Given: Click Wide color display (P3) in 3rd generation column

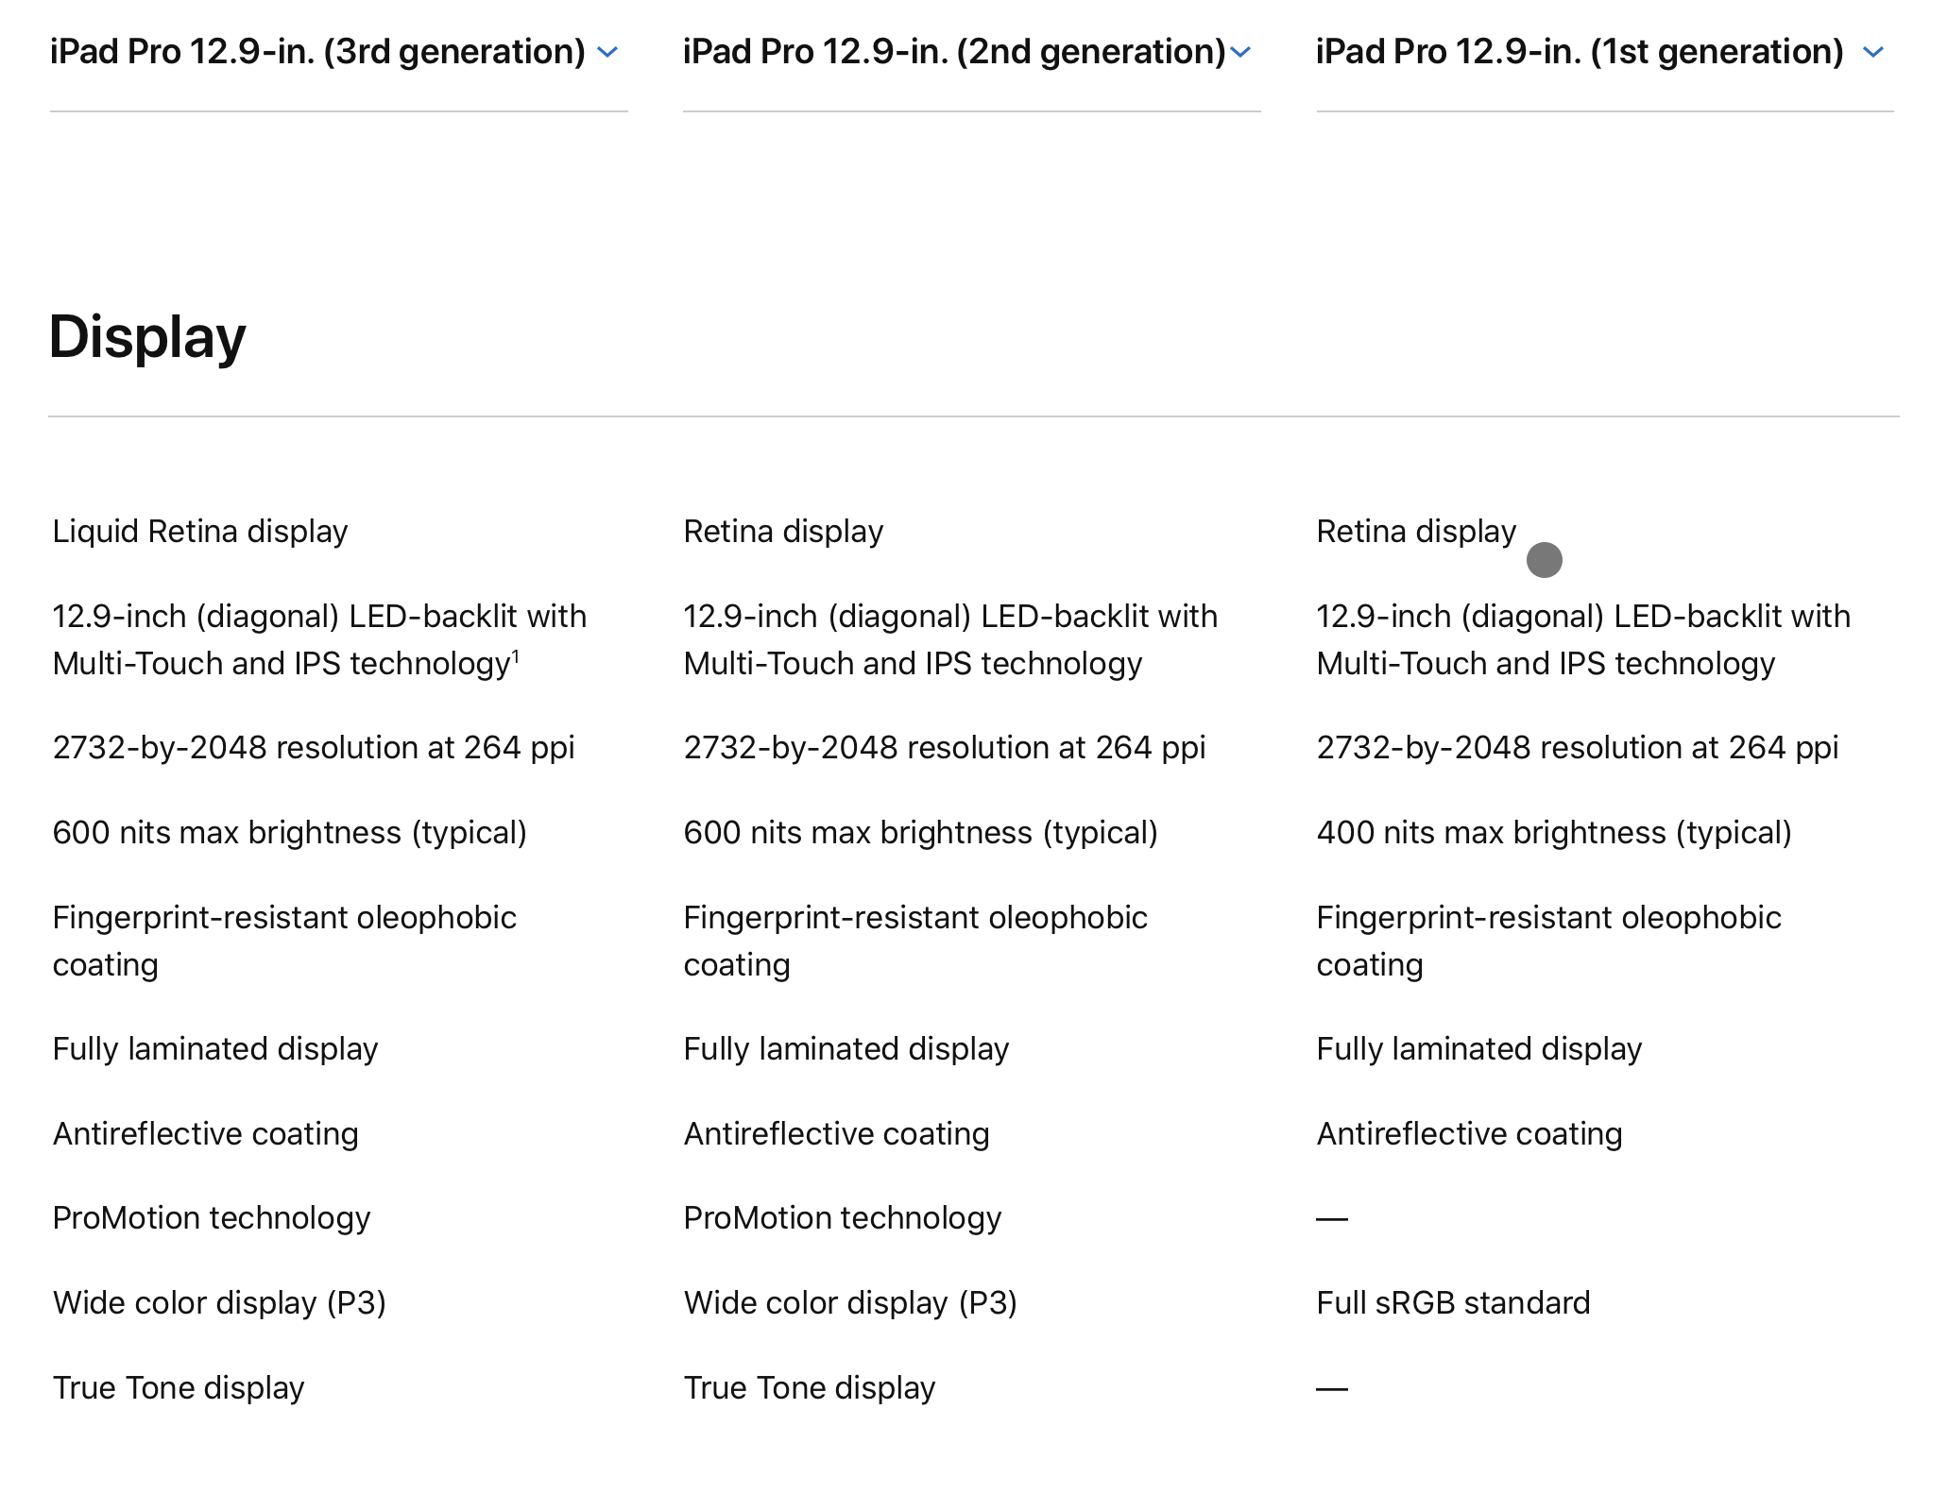Looking at the screenshot, I should click(x=219, y=1303).
